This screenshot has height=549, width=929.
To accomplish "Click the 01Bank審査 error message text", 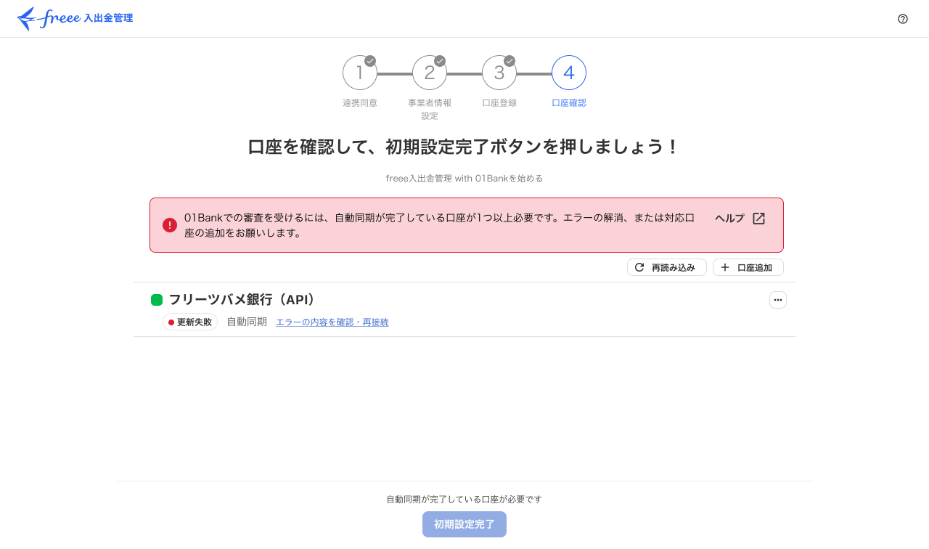I will click(439, 225).
